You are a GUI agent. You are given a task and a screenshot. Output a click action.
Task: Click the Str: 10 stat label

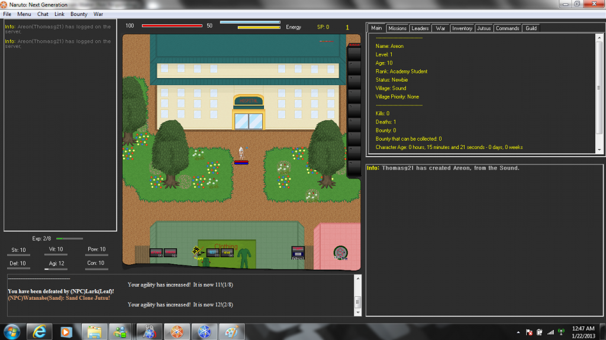[x=18, y=250]
